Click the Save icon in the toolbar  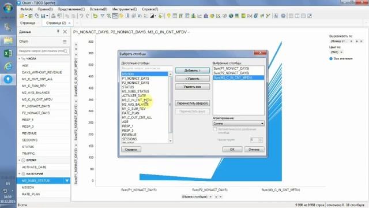[43, 16]
